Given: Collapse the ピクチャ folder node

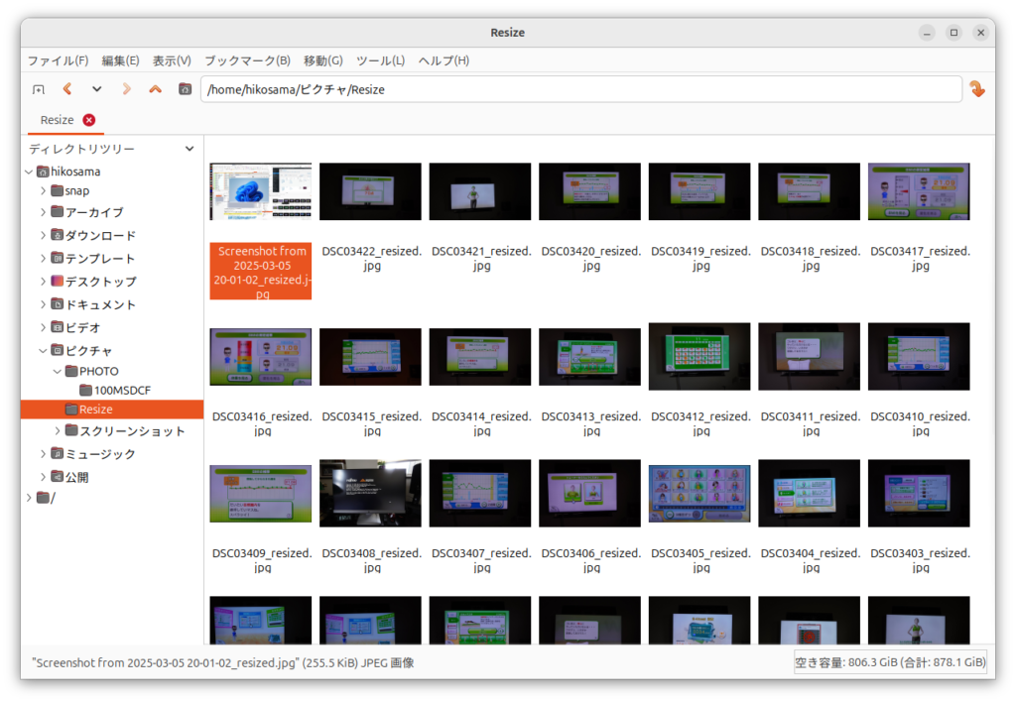Looking at the screenshot, I should coord(44,350).
